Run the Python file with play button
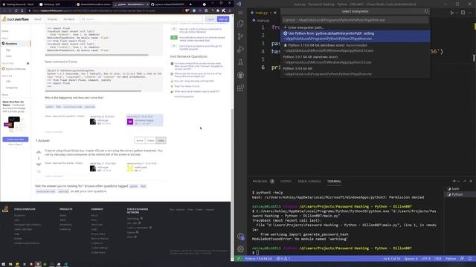The height and width of the screenshot is (267, 476). tap(451, 13)
